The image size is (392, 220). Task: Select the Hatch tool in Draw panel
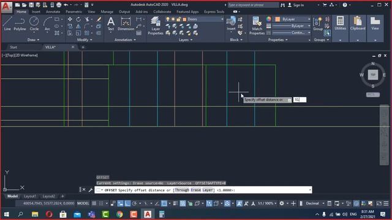click(57, 33)
